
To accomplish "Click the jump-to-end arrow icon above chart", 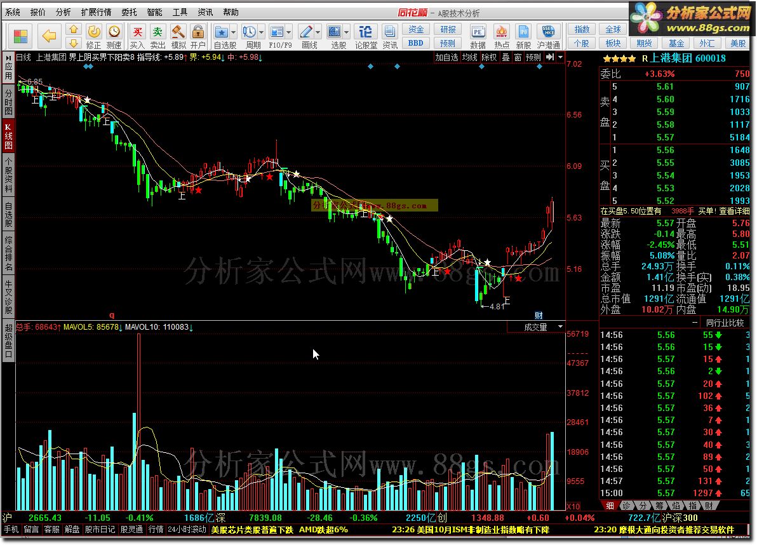I will click(x=550, y=57).
